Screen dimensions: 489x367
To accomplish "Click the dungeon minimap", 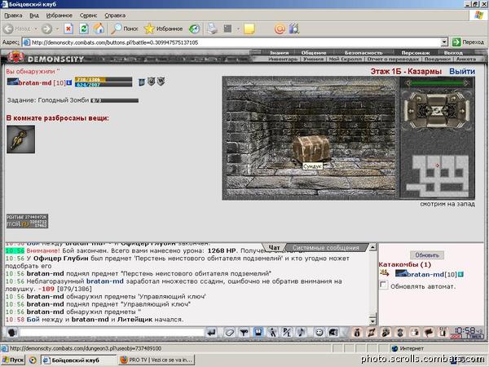I will 437,176.
